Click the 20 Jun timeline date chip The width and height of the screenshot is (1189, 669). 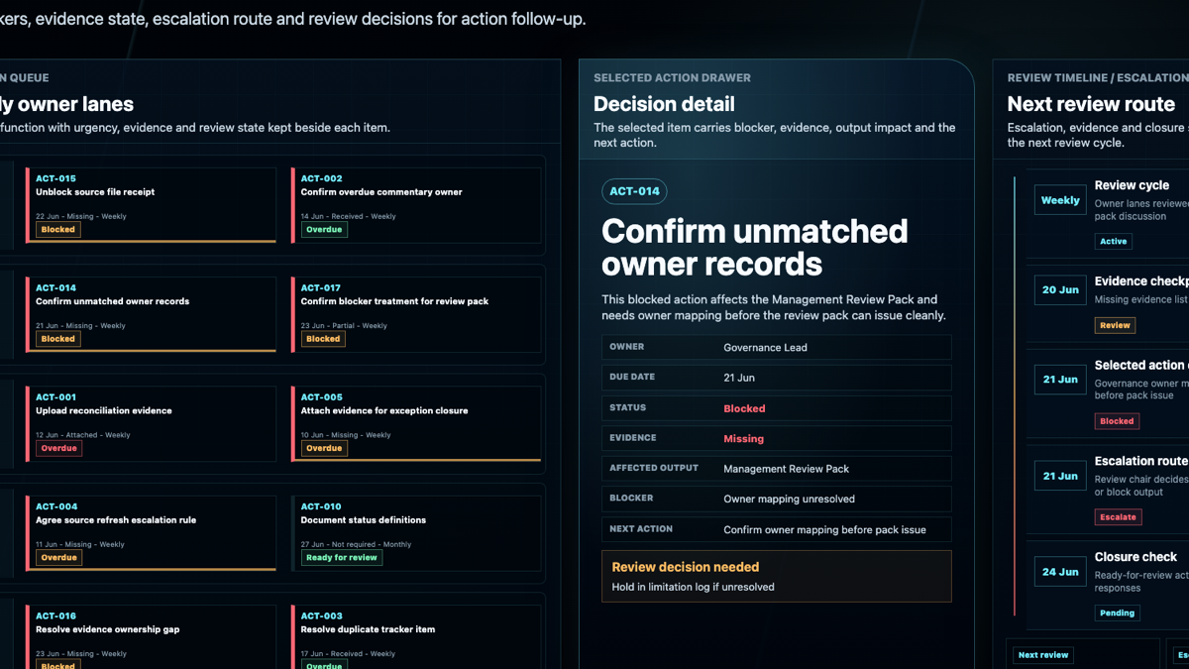coord(1060,290)
